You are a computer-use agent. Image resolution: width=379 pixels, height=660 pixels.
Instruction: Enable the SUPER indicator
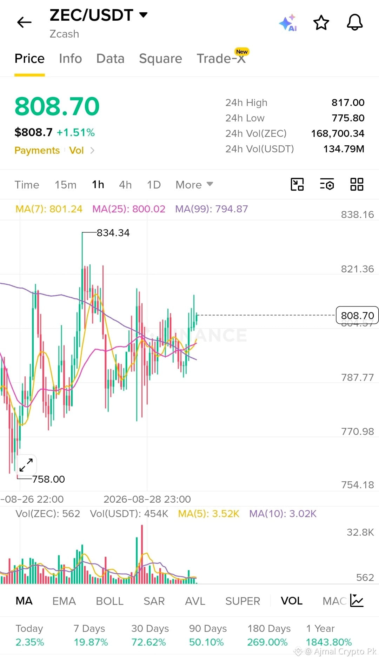243,601
